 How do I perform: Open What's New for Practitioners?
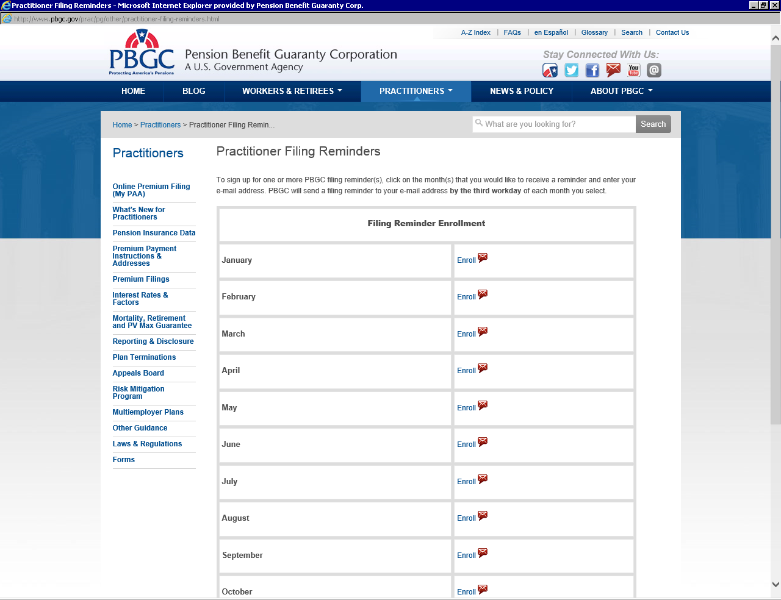tap(139, 213)
